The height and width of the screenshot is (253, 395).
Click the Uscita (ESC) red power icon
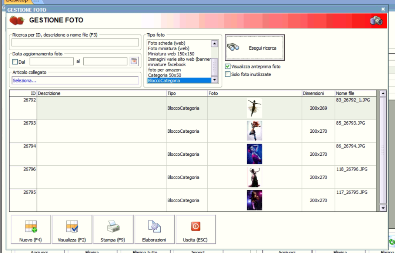tap(195, 226)
